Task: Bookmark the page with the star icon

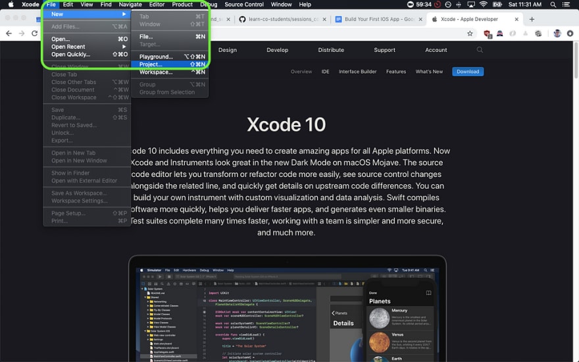Action: pos(470,34)
